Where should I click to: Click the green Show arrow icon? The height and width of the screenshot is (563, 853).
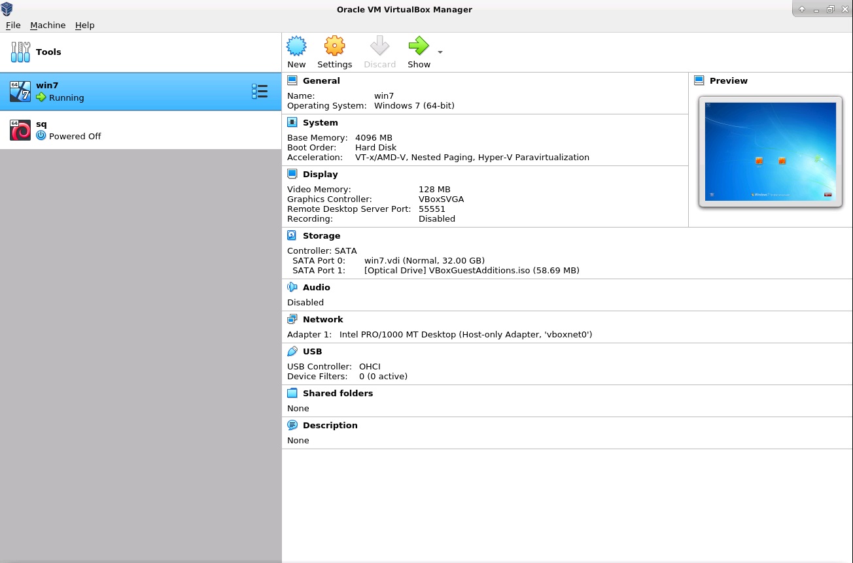pos(419,46)
